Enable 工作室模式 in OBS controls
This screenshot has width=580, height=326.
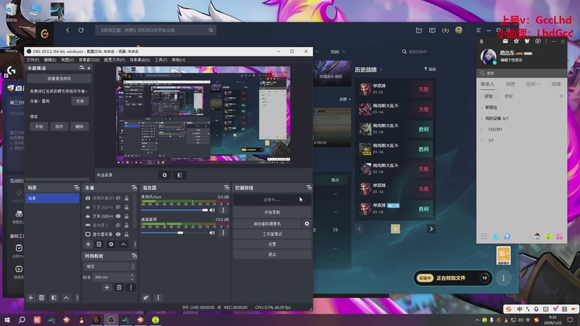tap(272, 234)
